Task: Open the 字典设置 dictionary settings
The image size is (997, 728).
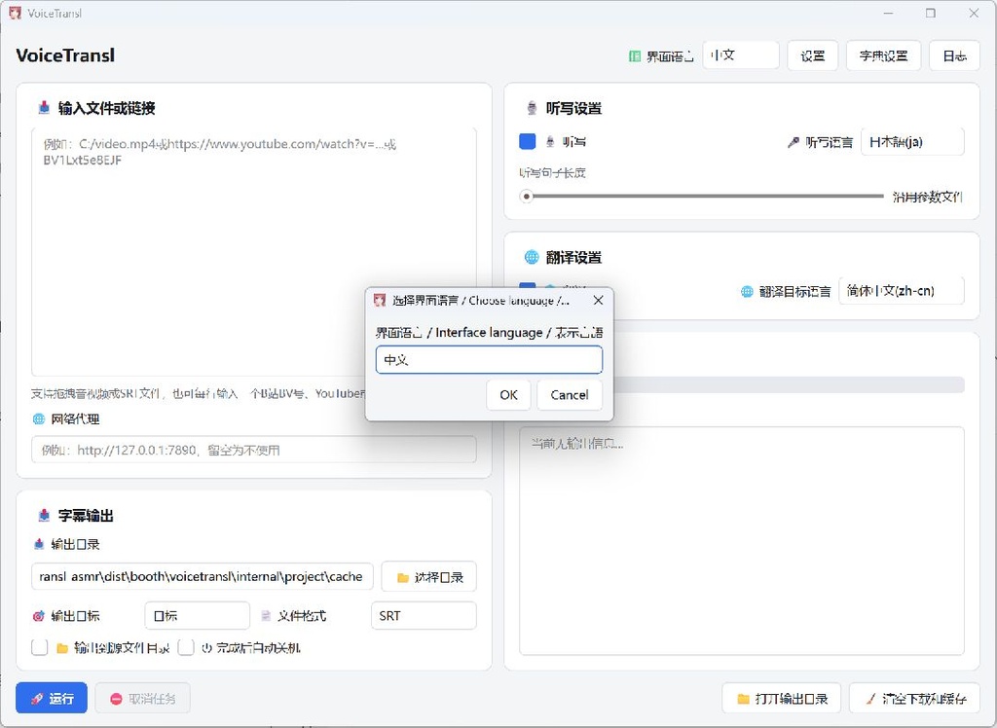Action: point(883,55)
